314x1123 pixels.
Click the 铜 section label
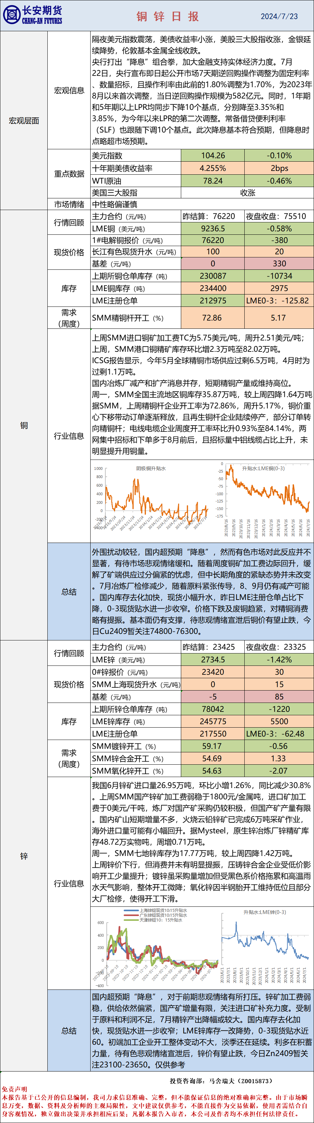coord(24,425)
